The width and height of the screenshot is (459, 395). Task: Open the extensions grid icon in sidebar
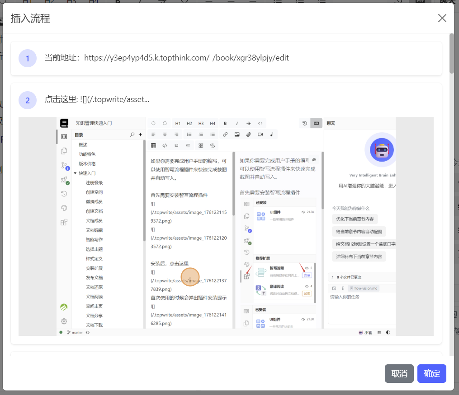coord(64,222)
